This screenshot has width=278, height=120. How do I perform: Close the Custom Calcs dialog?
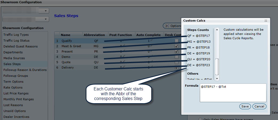pos(266,21)
